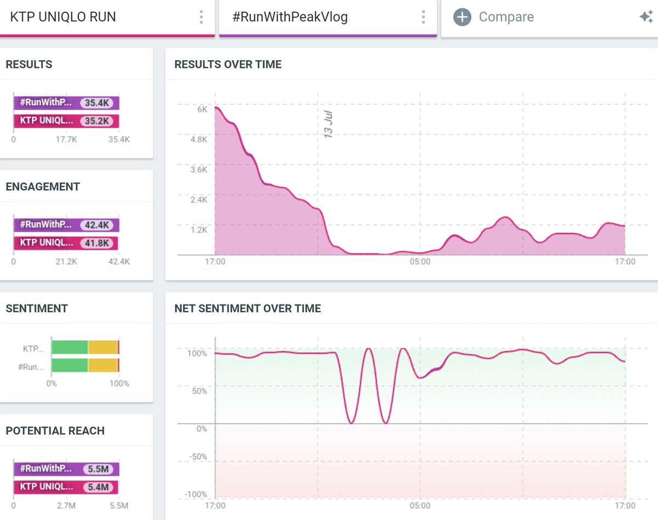Click the yellow neutral segment of #Run sentiment bar
The height and width of the screenshot is (520, 658).
tap(103, 365)
